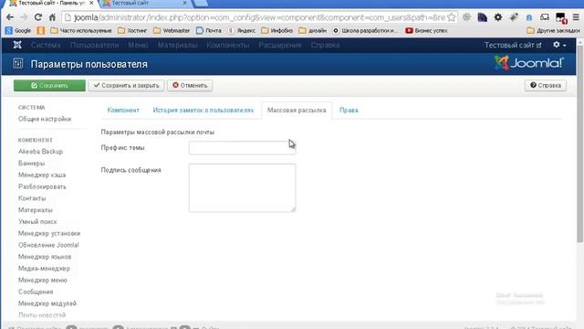
Task: Open Менеджер меню in sidebar
Action: pyautogui.click(x=43, y=281)
